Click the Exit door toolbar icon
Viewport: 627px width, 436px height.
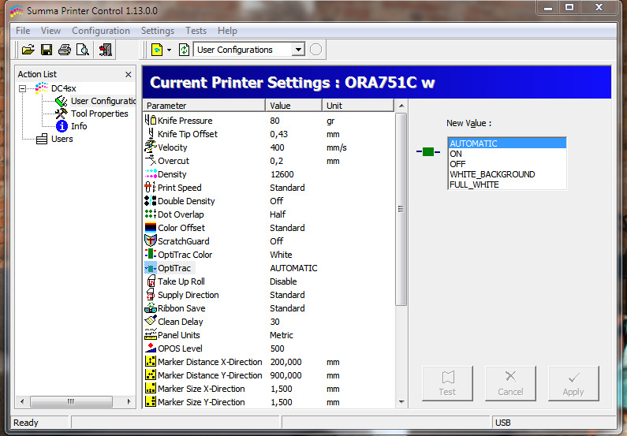106,50
